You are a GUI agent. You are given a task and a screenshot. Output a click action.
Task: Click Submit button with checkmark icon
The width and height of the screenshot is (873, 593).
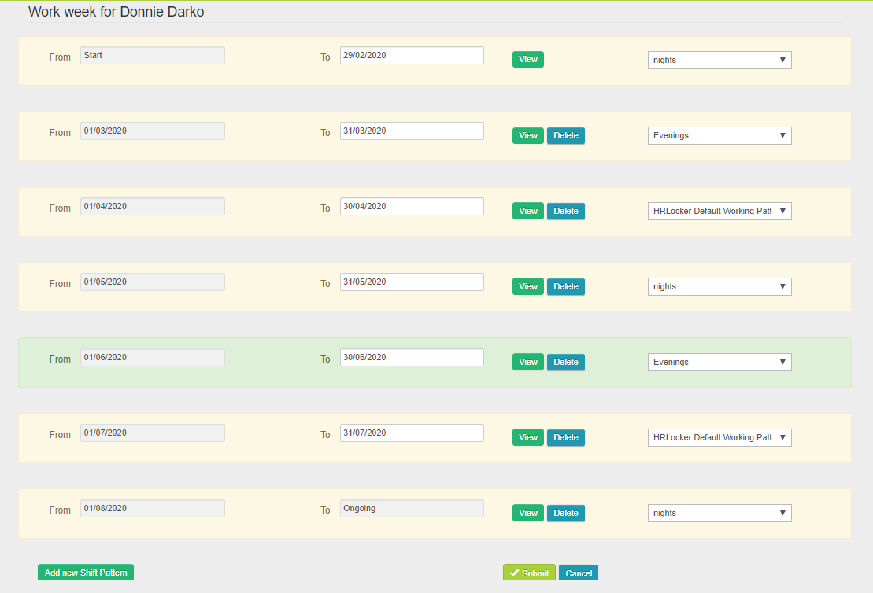pos(529,573)
